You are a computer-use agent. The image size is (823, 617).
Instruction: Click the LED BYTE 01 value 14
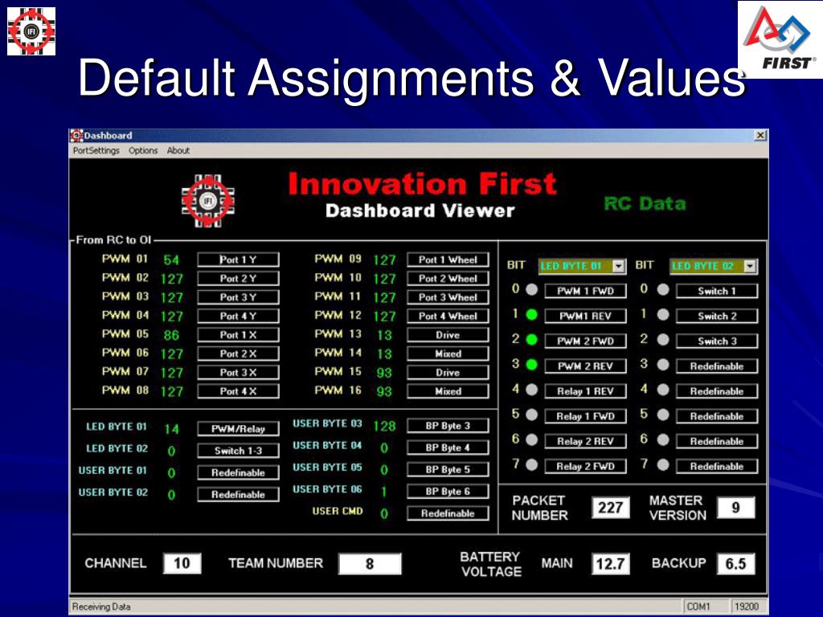pos(172,429)
